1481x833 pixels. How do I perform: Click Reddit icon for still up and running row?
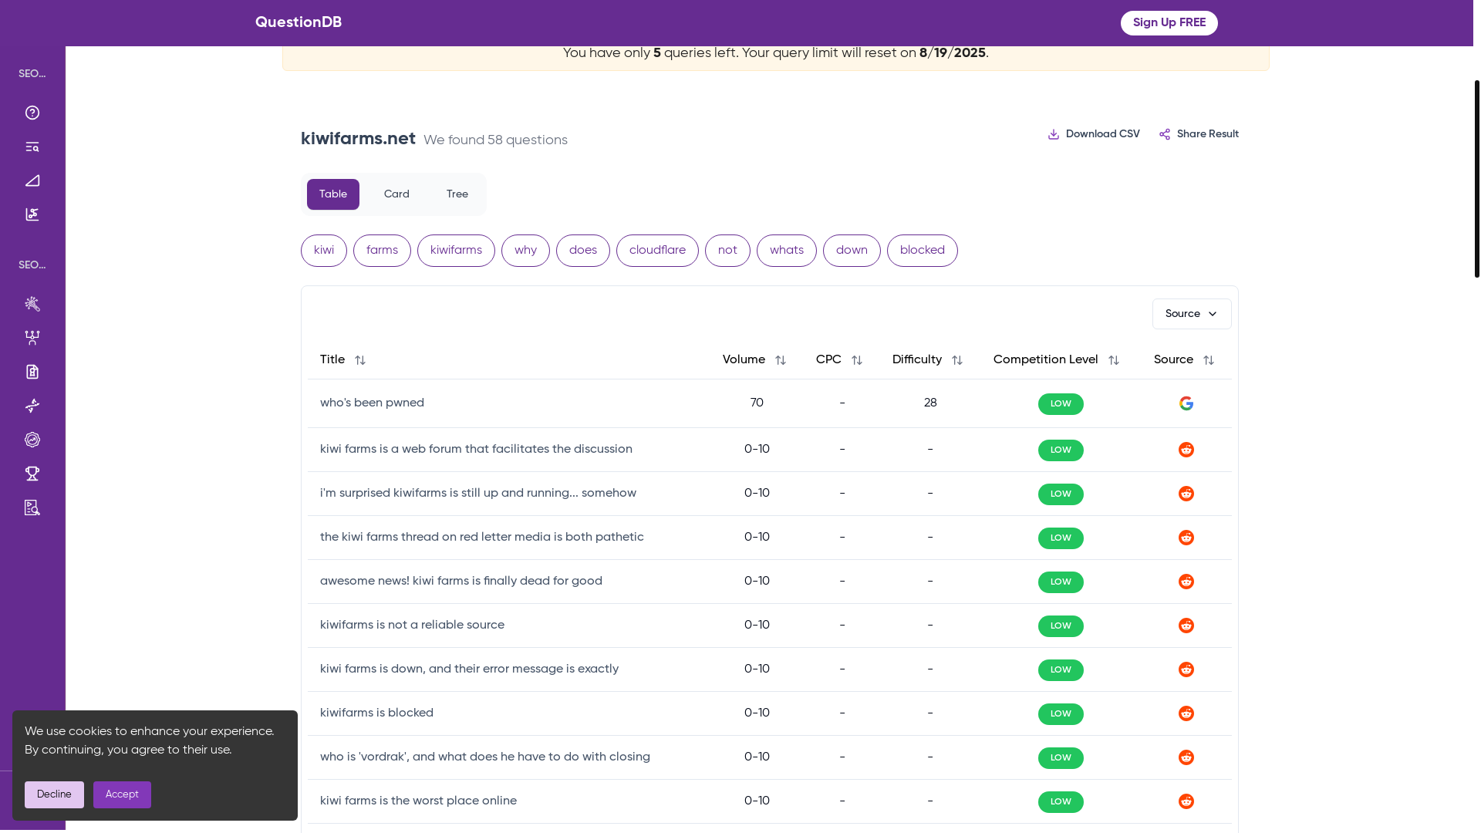[x=1186, y=494]
